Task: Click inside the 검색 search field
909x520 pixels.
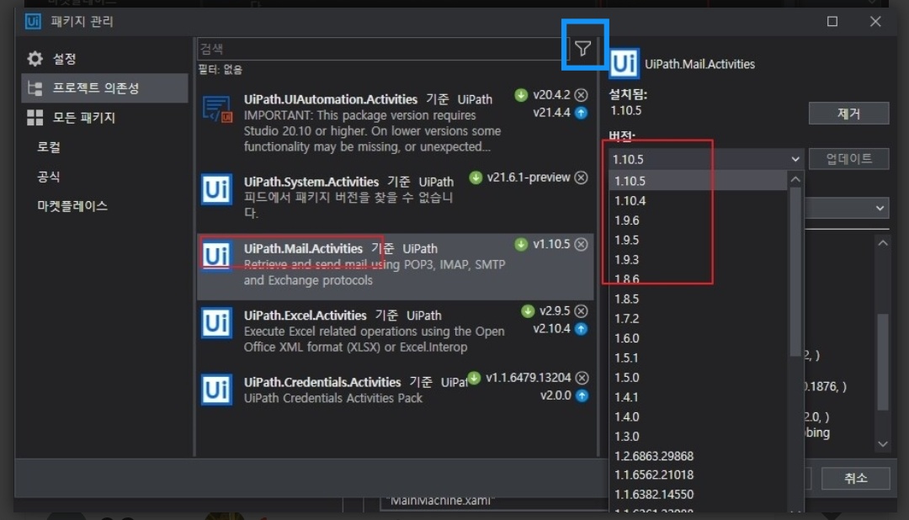Action: point(383,49)
